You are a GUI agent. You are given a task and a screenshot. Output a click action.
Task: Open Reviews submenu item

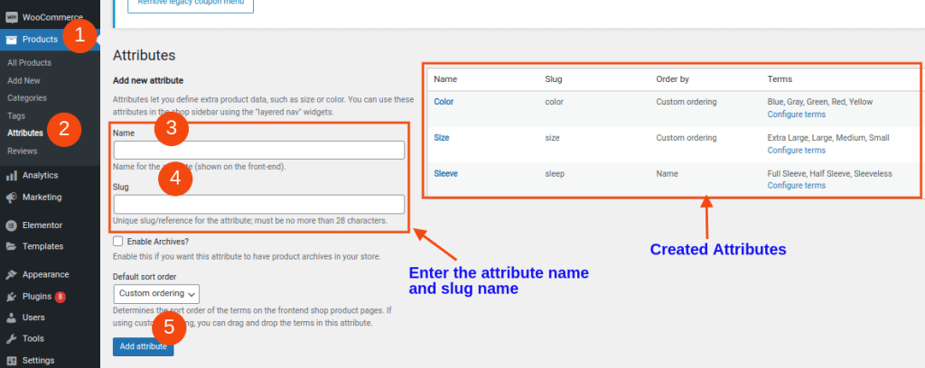[23, 152]
